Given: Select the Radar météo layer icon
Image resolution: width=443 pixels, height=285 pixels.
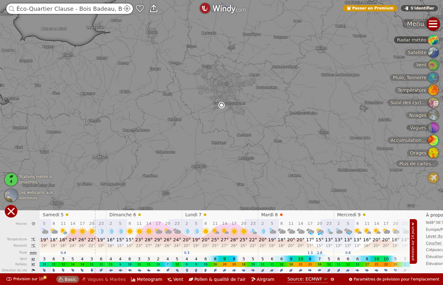Looking at the screenshot, I should 433,40.
